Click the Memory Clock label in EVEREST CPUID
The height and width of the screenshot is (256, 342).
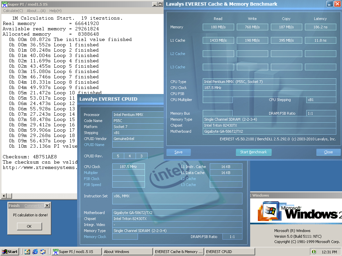click(x=95, y=237)
